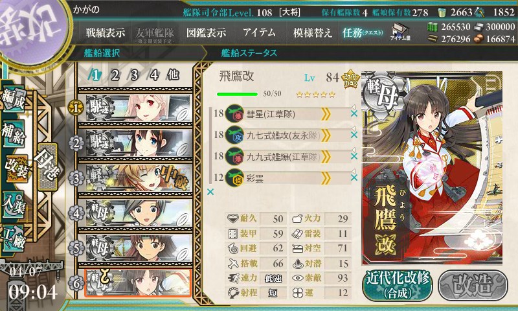Viewport: 518px width, 311px height.
Task: Switch to fleet tab 2
Action: tap(115, 75)
